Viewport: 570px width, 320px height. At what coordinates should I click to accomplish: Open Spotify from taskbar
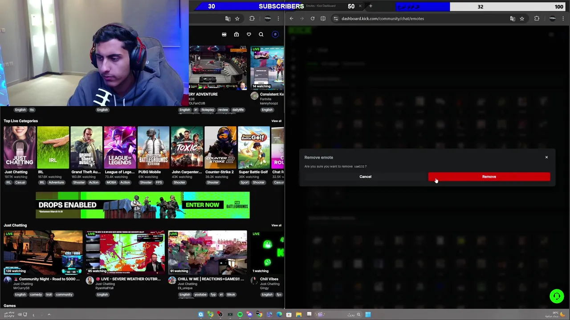tap(240, 315)
